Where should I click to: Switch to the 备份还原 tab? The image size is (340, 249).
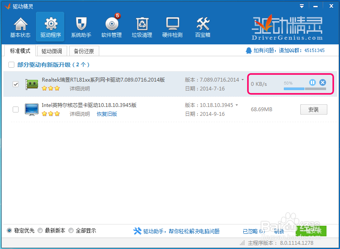click(84, 51)
